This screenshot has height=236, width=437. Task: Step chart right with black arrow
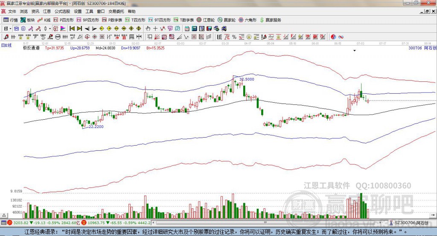pos(94,29)
